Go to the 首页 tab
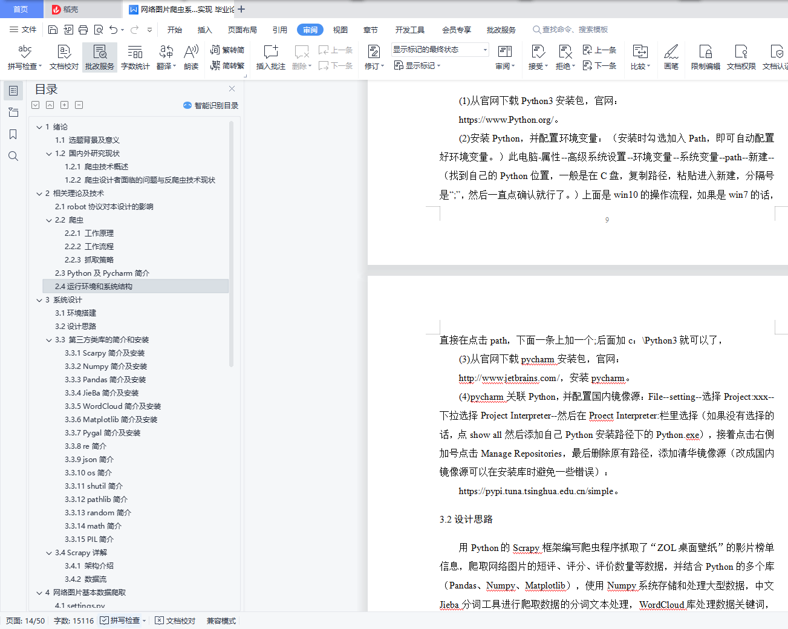The image size is (788, 629). pos(21,9)
